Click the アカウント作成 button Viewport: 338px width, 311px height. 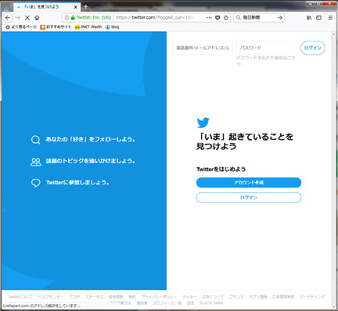(x=249, y=183)
